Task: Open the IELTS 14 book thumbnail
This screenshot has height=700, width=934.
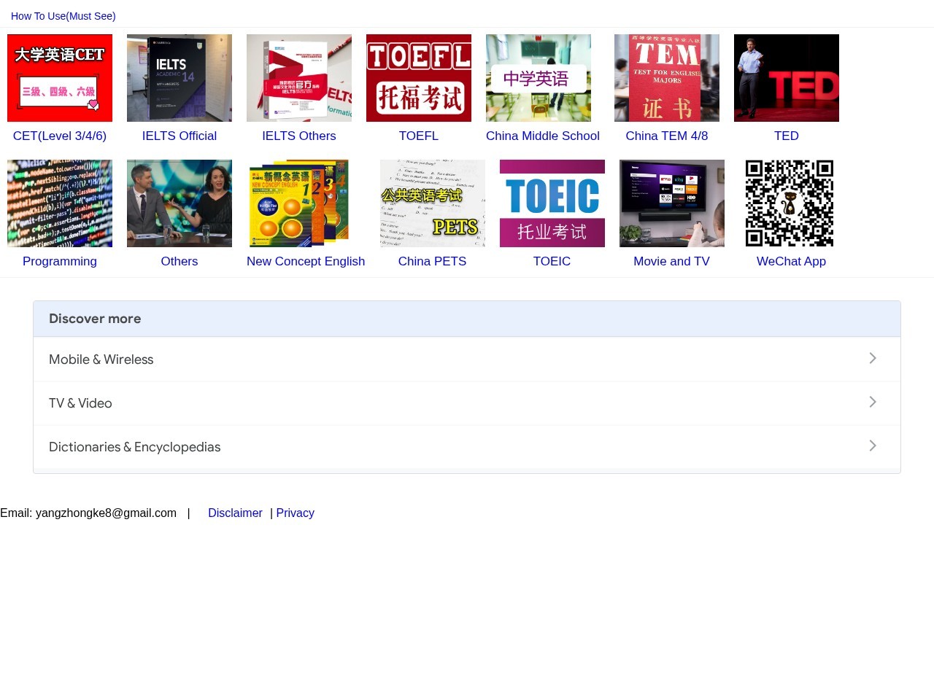Action: 180,78
